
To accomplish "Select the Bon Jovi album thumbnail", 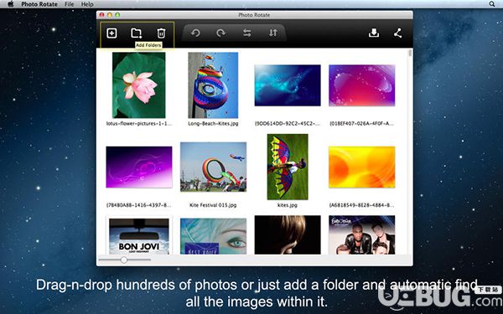I will (x=139, y=236).
